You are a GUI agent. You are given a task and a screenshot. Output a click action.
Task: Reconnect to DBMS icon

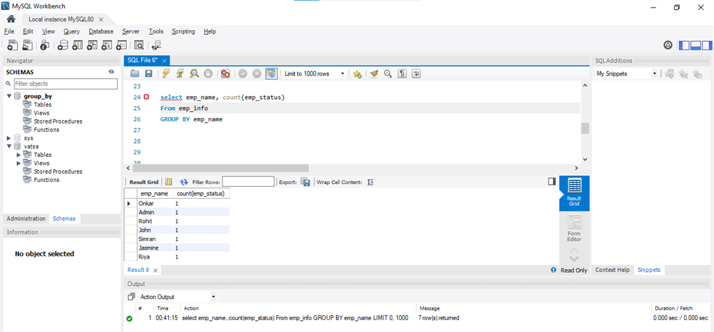click(156, 45)
